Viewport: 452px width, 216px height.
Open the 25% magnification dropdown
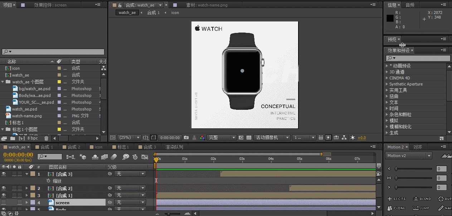pyautogui.click(x=130, y=137)
